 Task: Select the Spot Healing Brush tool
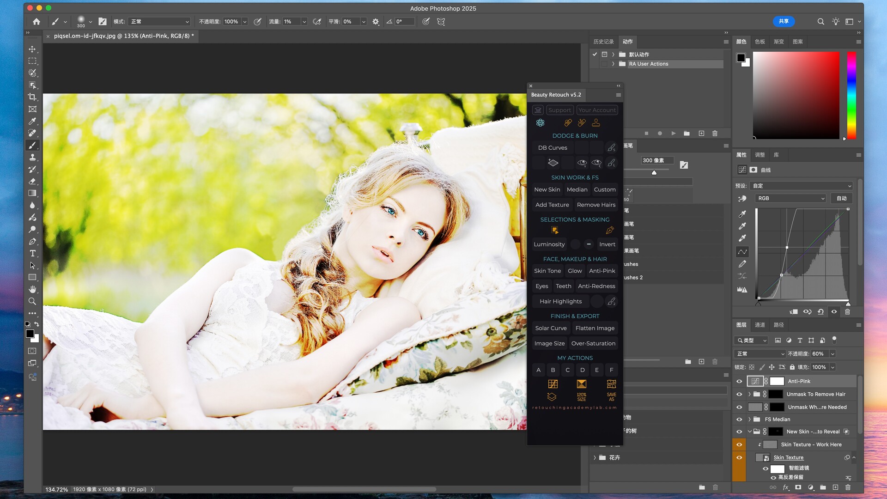point(32,133)
